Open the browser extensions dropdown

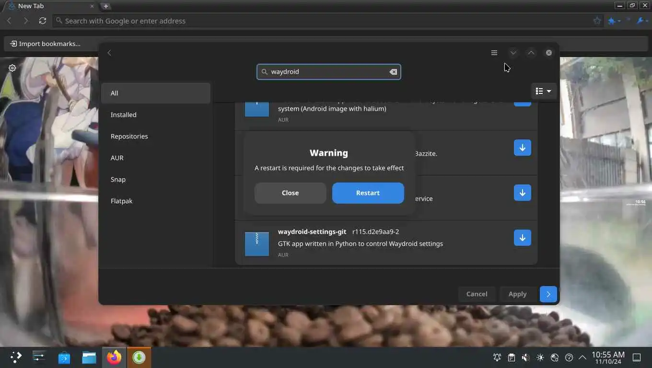point(614,21)
